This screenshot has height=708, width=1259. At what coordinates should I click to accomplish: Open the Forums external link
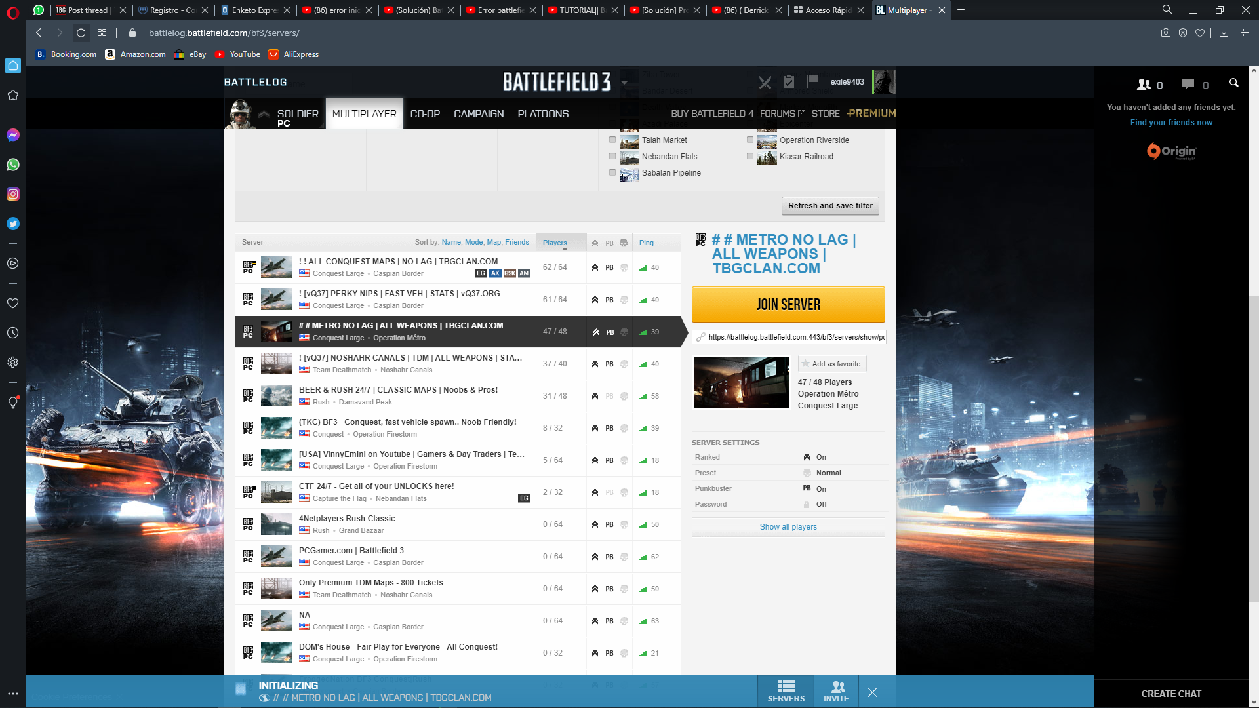coord(782,113)
